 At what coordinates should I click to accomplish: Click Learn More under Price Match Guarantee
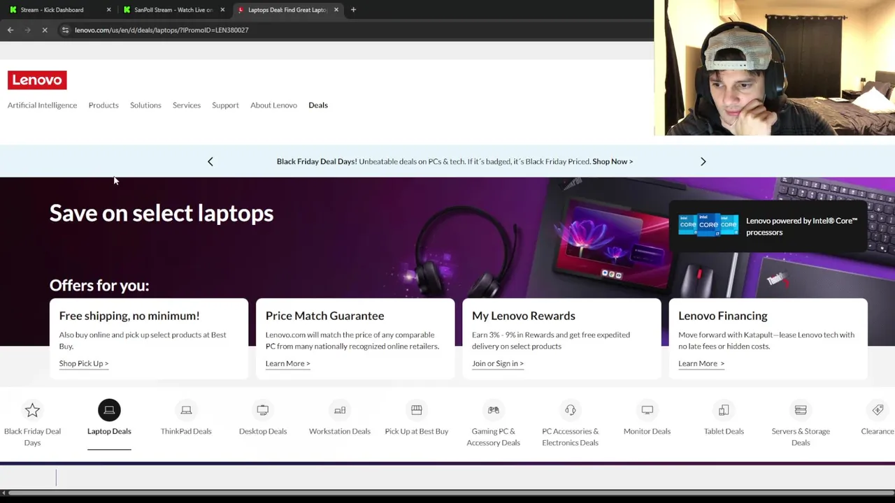287,363
